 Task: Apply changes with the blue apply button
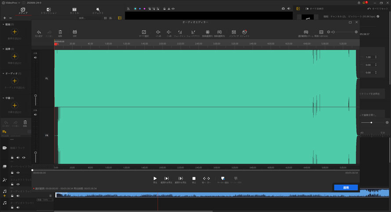point(346,187)
